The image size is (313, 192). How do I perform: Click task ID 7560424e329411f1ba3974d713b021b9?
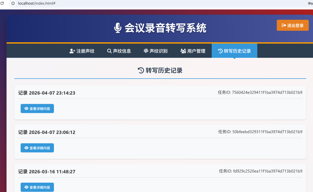[x=260, y=92]
